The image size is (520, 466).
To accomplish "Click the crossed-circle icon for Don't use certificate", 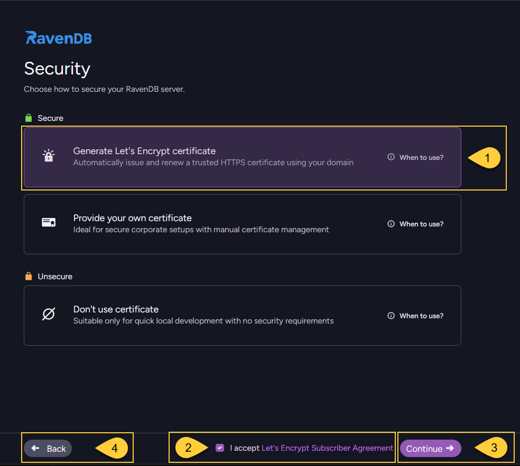I will [x=48, y=314].
